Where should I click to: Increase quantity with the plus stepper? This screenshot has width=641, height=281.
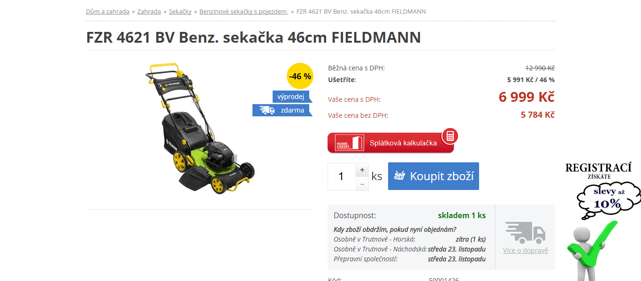[x=362, y=170]
